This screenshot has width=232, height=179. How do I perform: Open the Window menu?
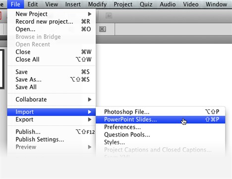coord(216,4)
